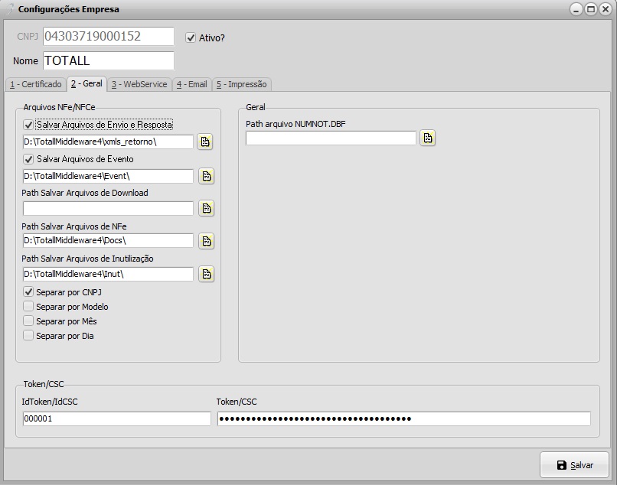Focus the IdToken/IdCSC input field
Viewport: 617px width, 485px height.
click(x=116, y=418)
